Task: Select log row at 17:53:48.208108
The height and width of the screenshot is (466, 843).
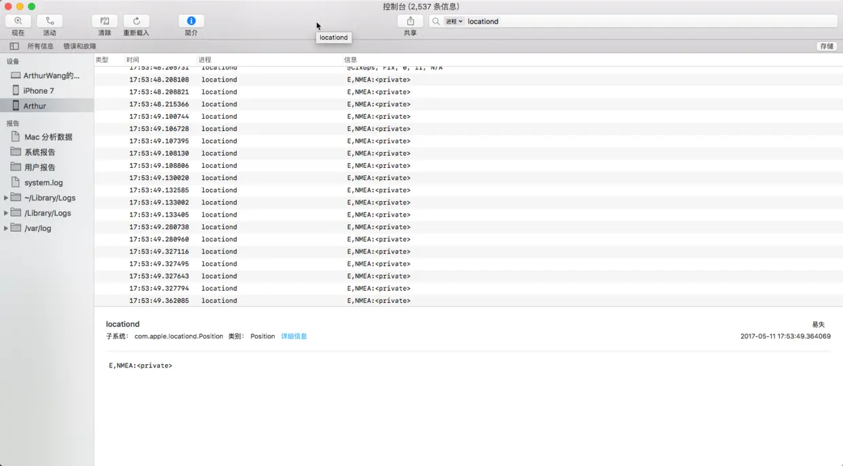Action: tap(468, 79)
